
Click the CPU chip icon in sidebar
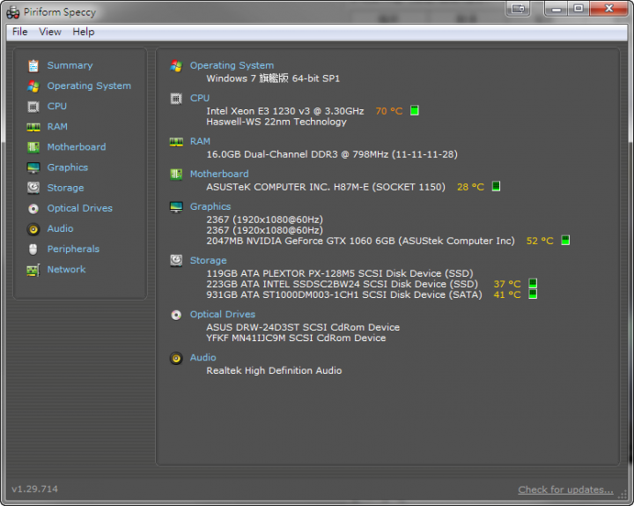[33, 107]
